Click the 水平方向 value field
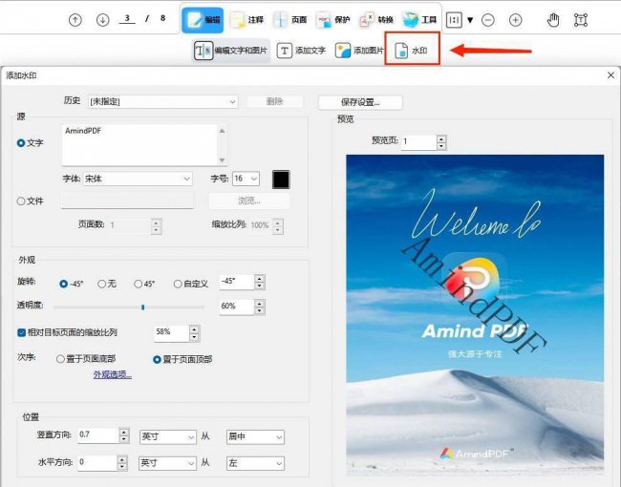The width and height of the screenshot is (621, 487). pos(97,462)
